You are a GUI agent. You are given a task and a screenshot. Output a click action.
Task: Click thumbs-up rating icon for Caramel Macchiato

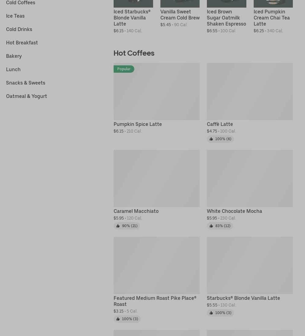[118, 226]
